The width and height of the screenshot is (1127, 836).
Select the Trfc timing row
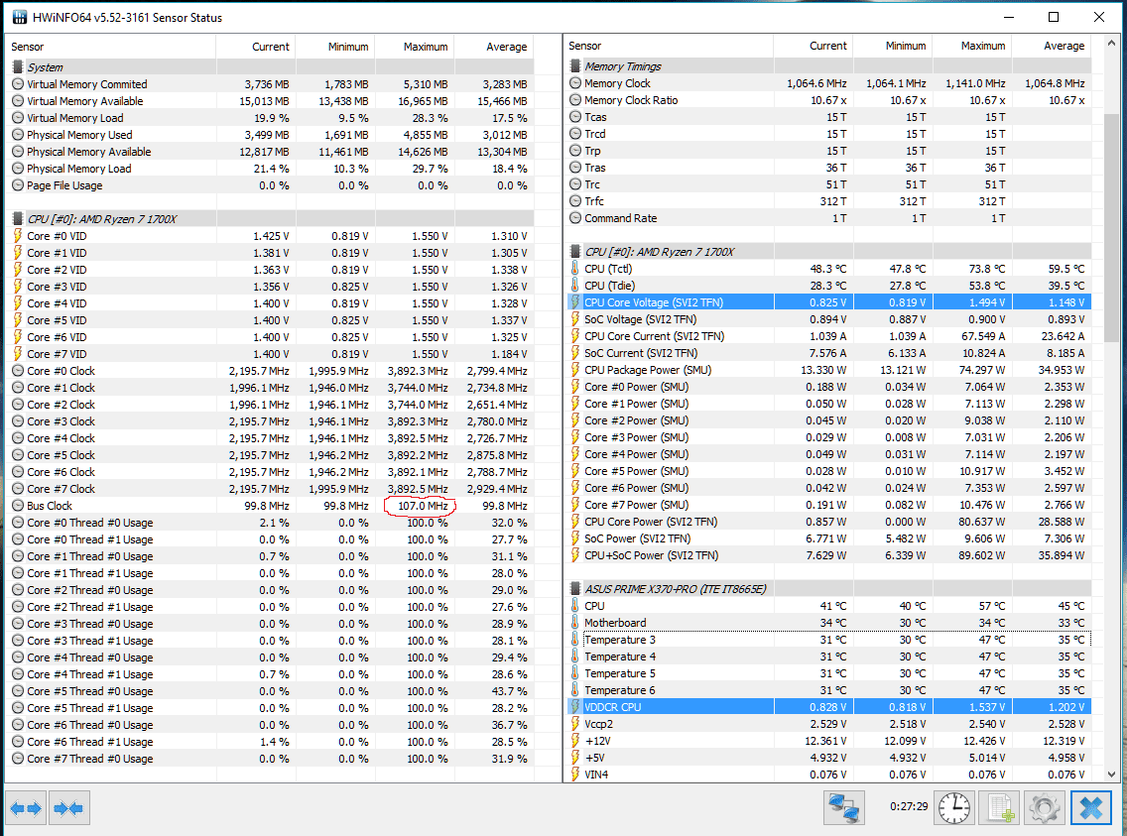(829, 201)
